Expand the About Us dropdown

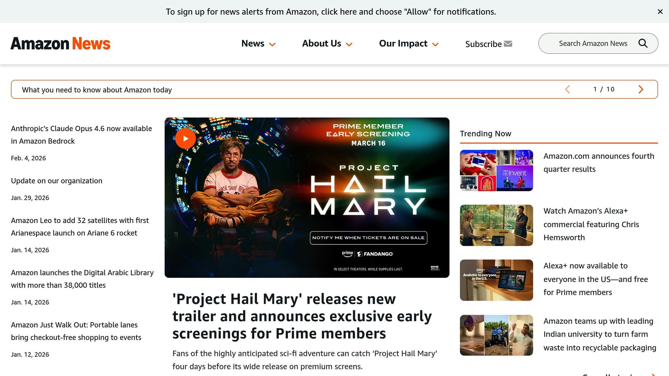click(327, 43)
